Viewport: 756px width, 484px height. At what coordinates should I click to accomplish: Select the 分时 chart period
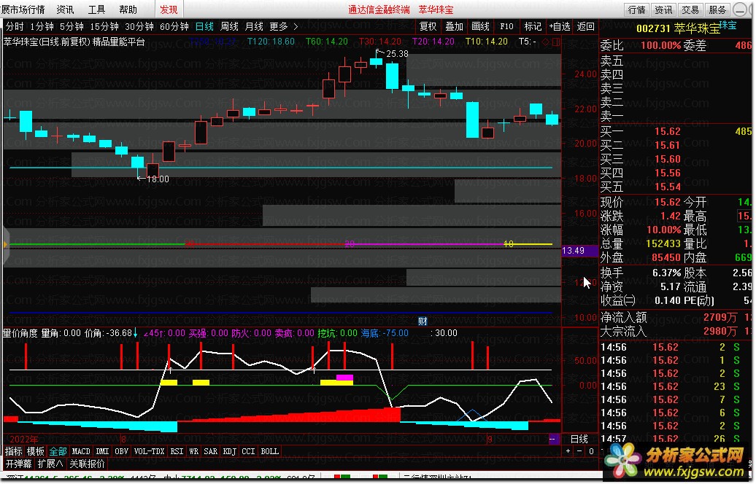click(x=14, y=26)
